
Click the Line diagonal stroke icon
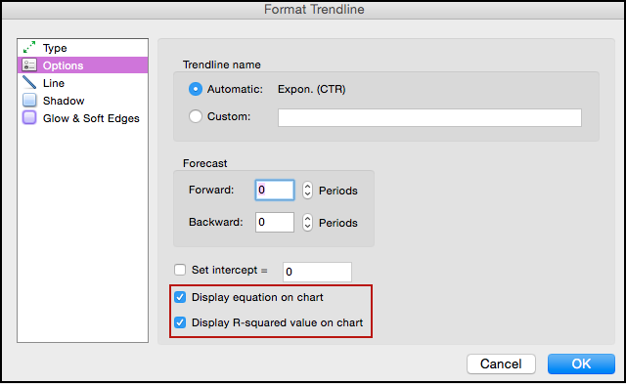[x=29, y=82]
